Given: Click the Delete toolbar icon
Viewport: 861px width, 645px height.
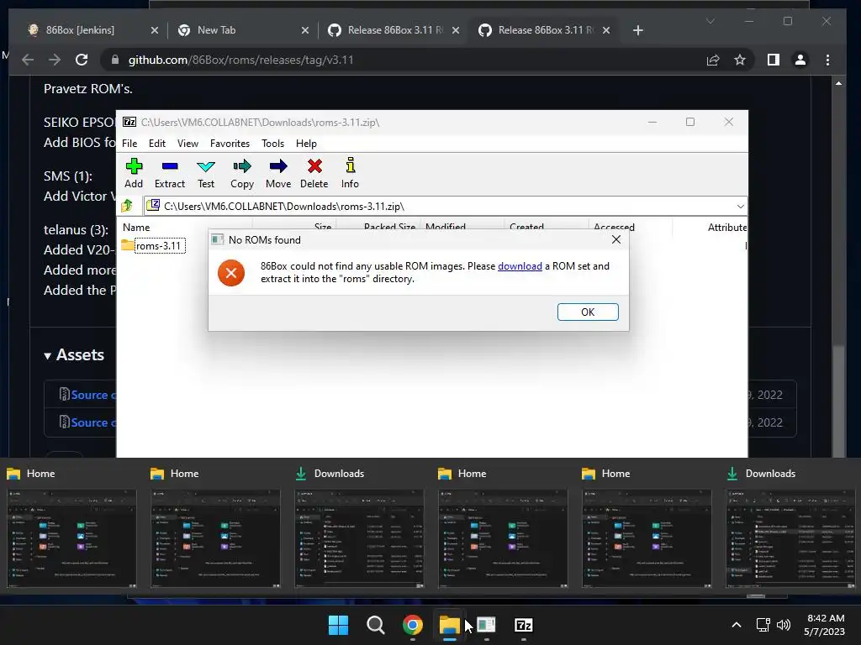Looking at the screenshot, I should pyautogui.click(x=314, y=173).
